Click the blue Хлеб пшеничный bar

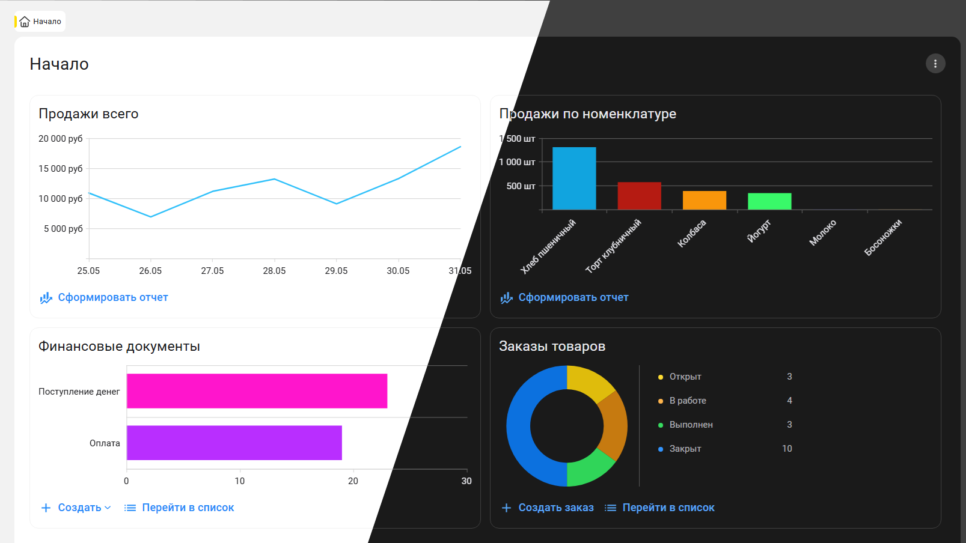[574, 178]
